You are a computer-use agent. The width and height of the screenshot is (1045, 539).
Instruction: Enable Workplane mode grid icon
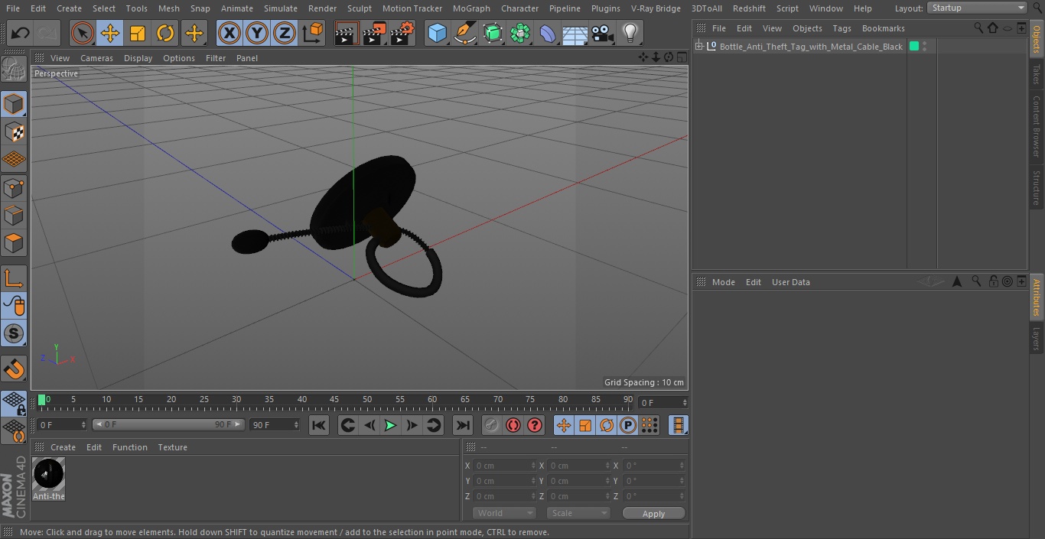14,160
